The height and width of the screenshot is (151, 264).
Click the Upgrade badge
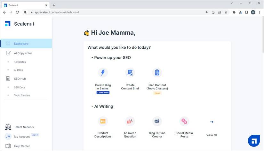(x=35, y=135)
